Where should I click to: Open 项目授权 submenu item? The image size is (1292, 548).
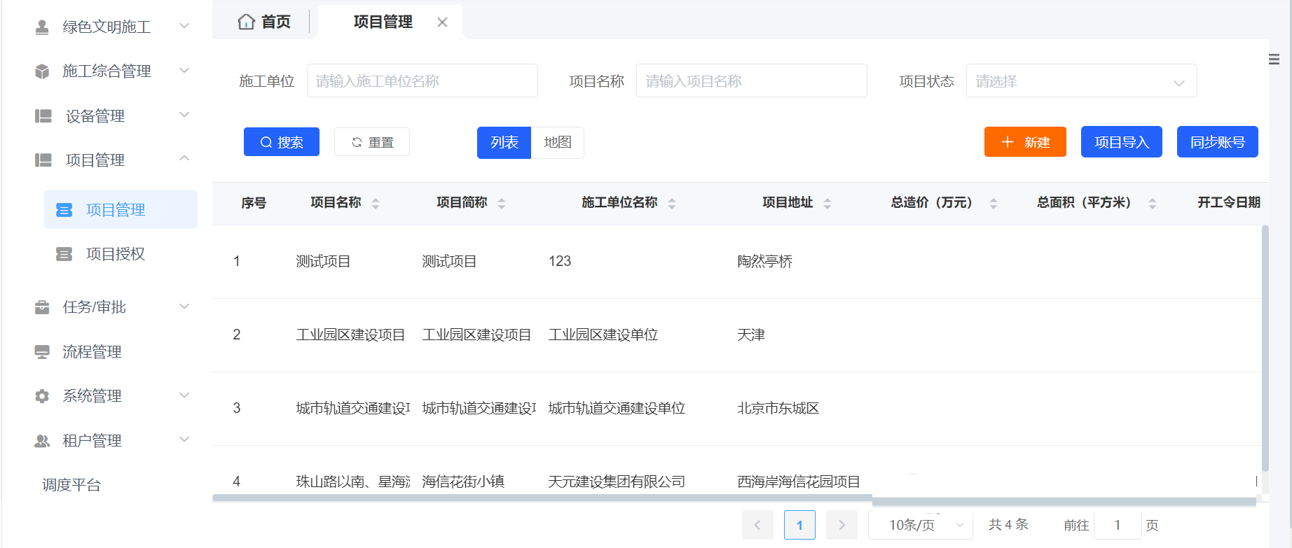(x=116, y=254)
